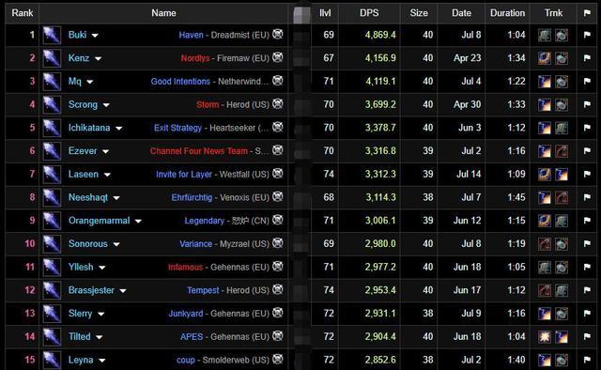Click the report flag in Buki's row

[x=587, y=35]
